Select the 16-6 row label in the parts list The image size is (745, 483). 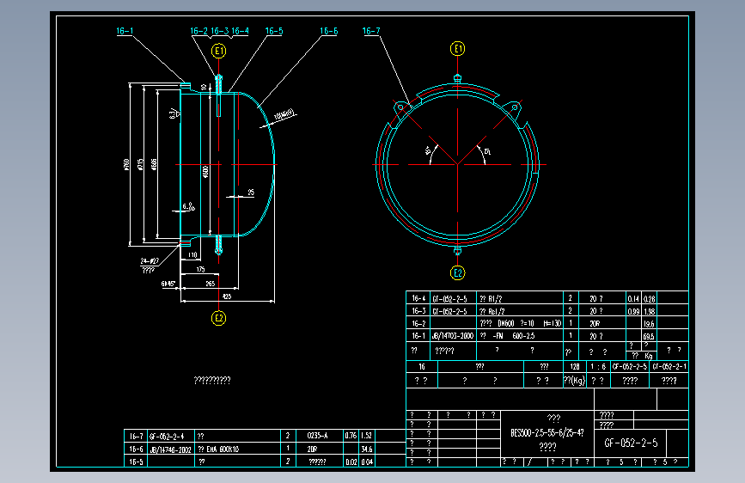pos(137,449)
